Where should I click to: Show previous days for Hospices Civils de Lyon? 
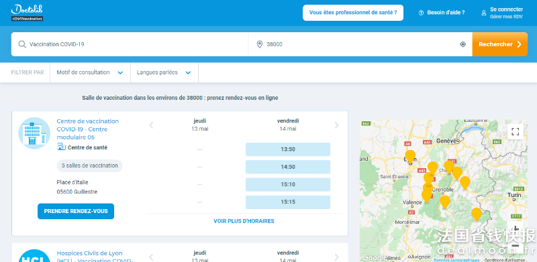(151, 257)
